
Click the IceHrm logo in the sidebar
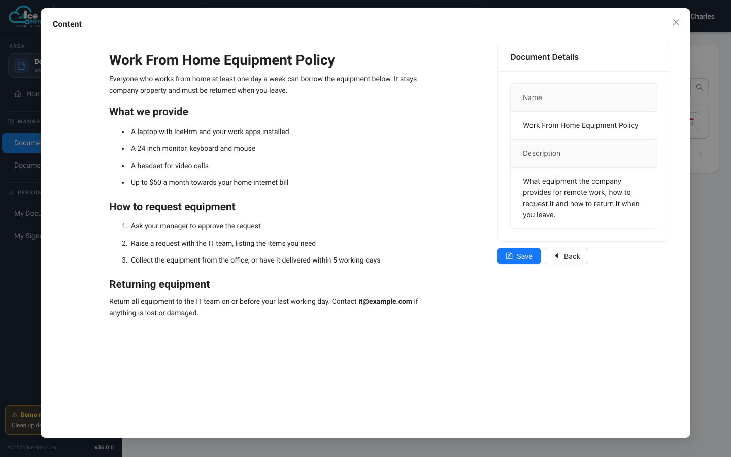24,16
